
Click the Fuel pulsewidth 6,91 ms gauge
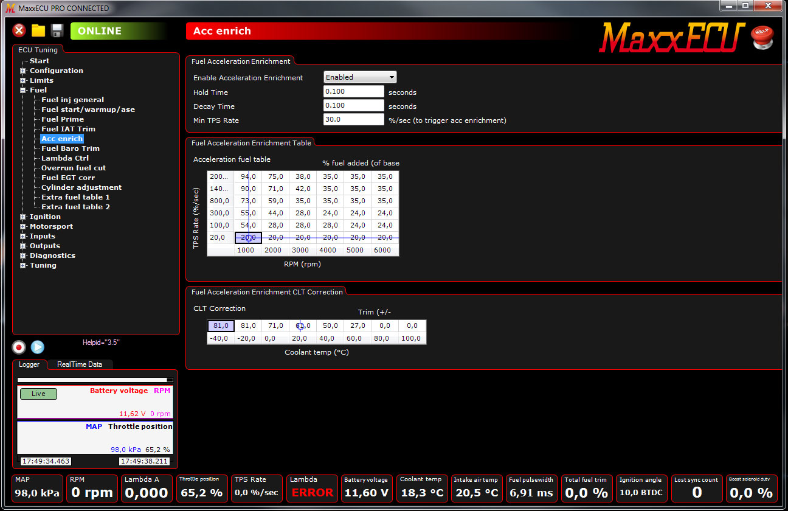(x=531, y=488)
